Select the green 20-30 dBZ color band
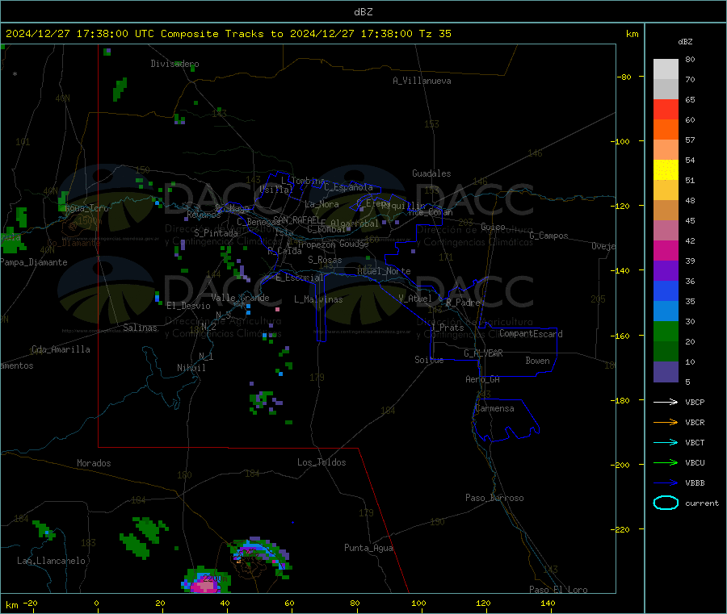Screen dimensions: 727x614 click(666, 331)
